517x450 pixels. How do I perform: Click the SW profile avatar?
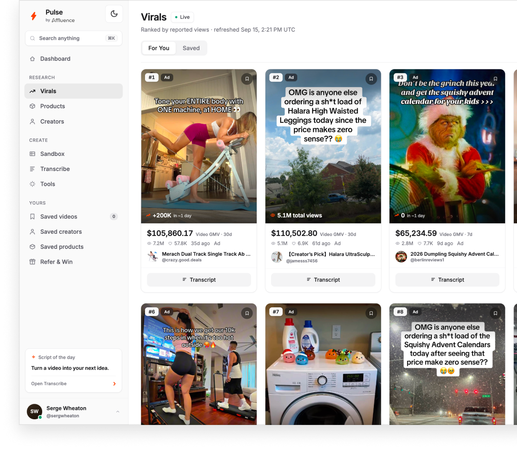35,411
